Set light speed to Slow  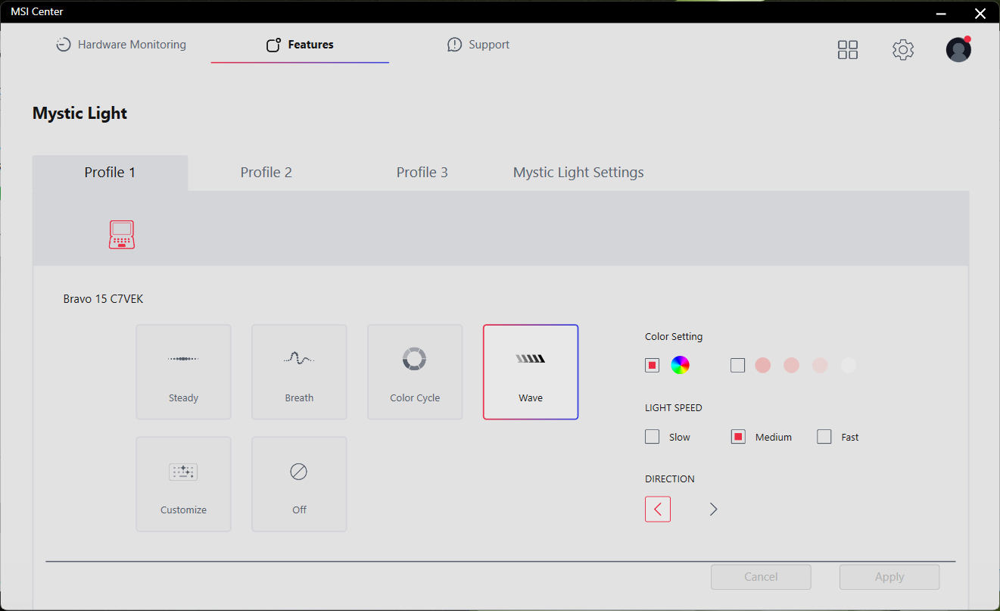652,437
